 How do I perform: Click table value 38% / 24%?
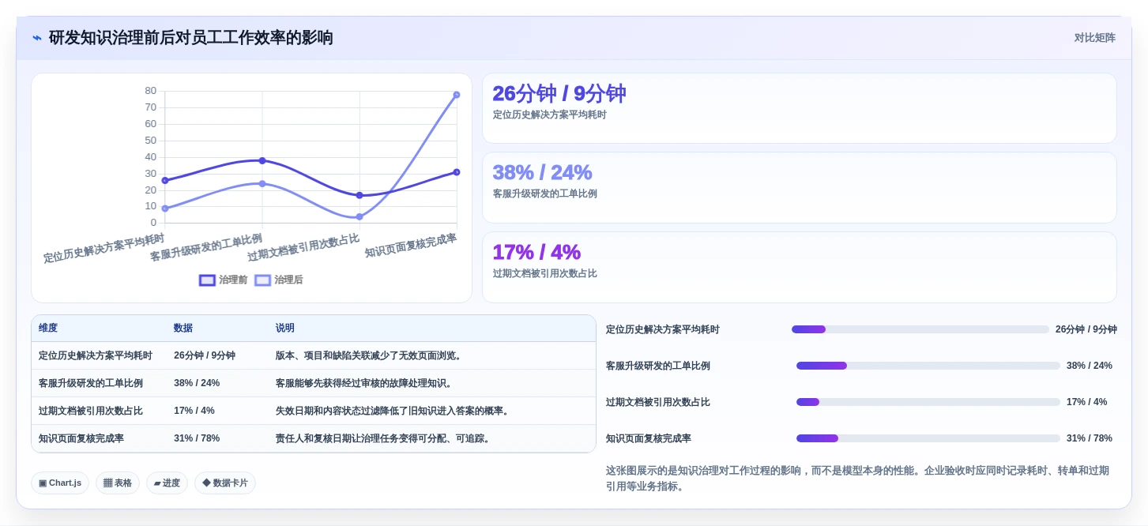coord(197,383)
